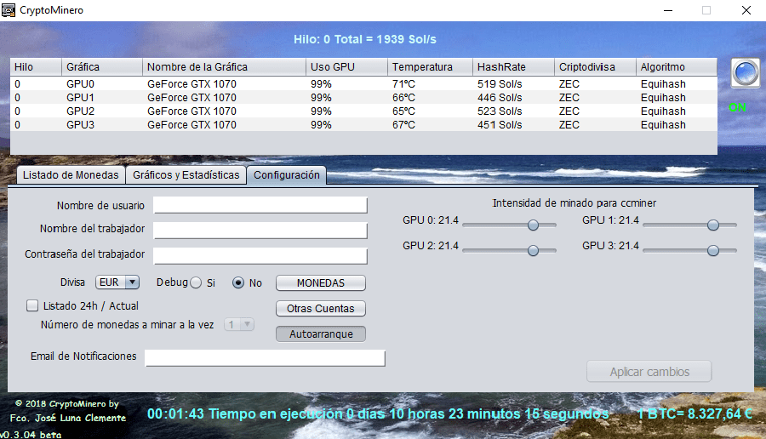Switch to Gráficos y Estadísticas tab
The height and width of the screenshot is (439, 766).
click(186, 174)
